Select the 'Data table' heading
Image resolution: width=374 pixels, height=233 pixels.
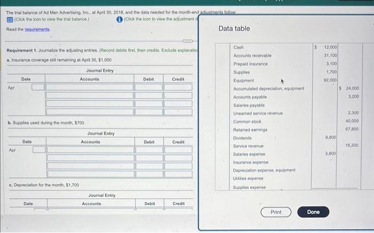point(234,29)
